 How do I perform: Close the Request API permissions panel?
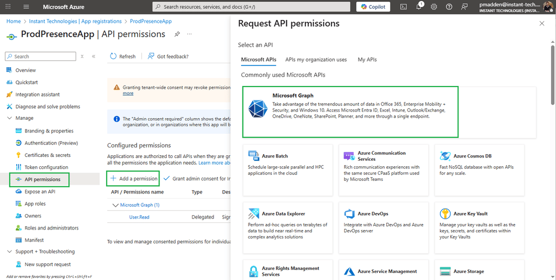coord(542,24)
